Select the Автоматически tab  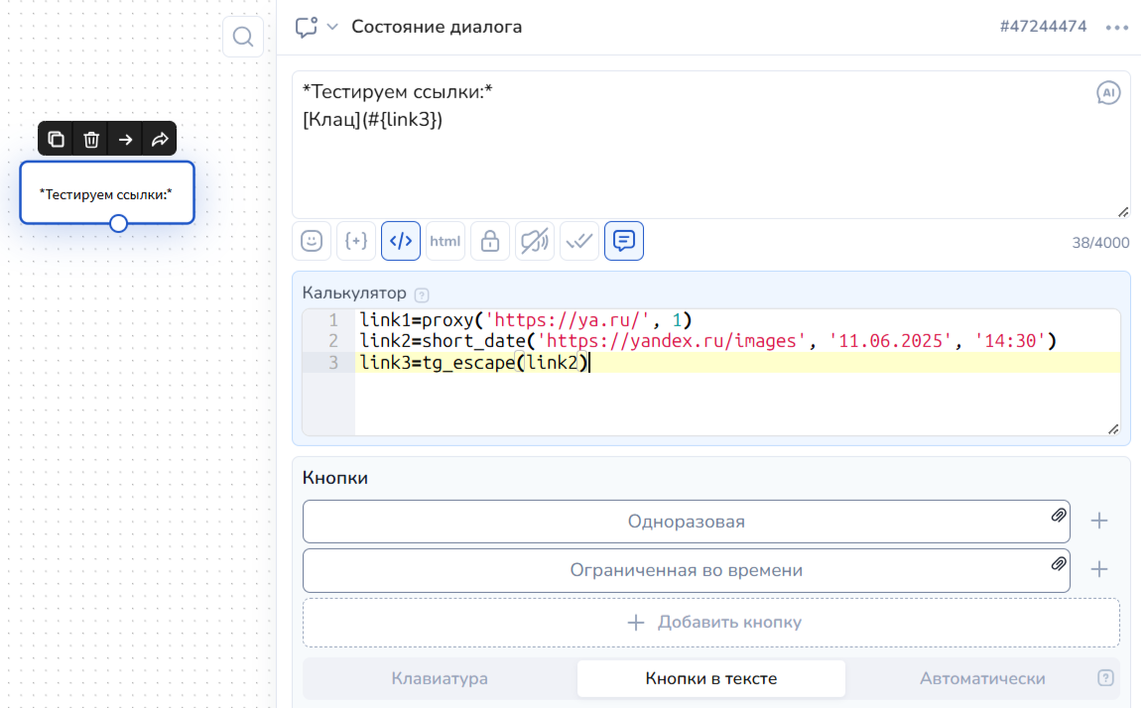point(982,679)
